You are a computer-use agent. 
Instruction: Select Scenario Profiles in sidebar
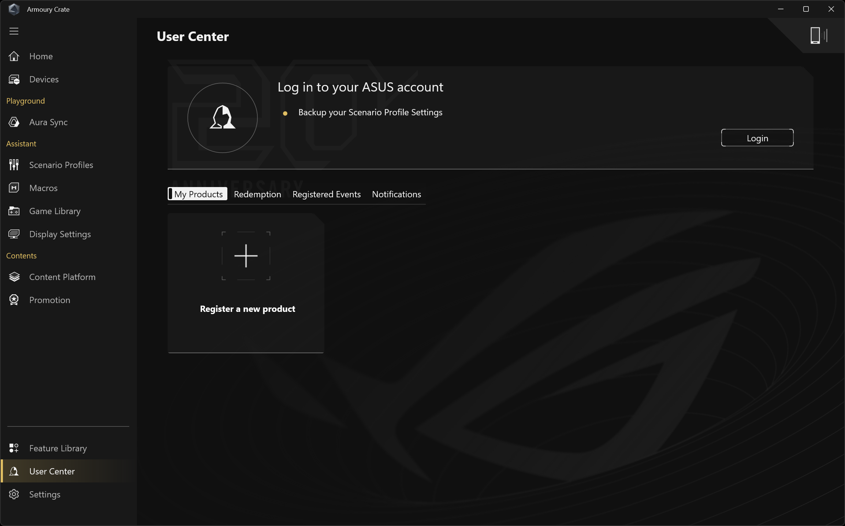(68, 165)
